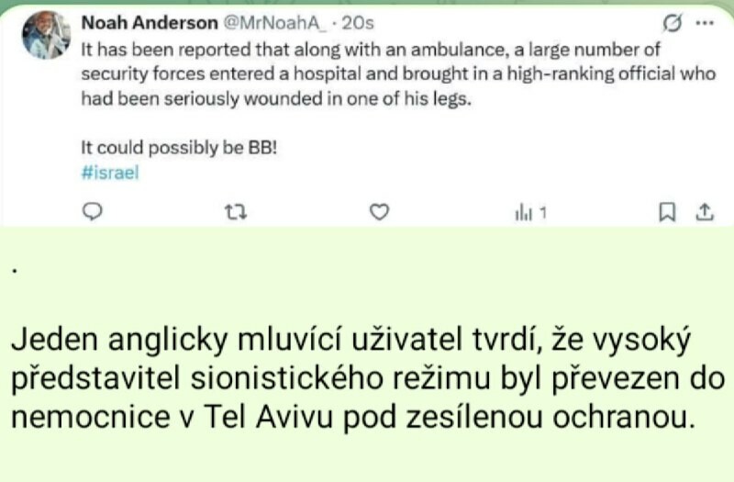The height and width of the screenshot is (482, 734).
Task: Like the tweet with the heart icon
Action: [x=379, y=213]
